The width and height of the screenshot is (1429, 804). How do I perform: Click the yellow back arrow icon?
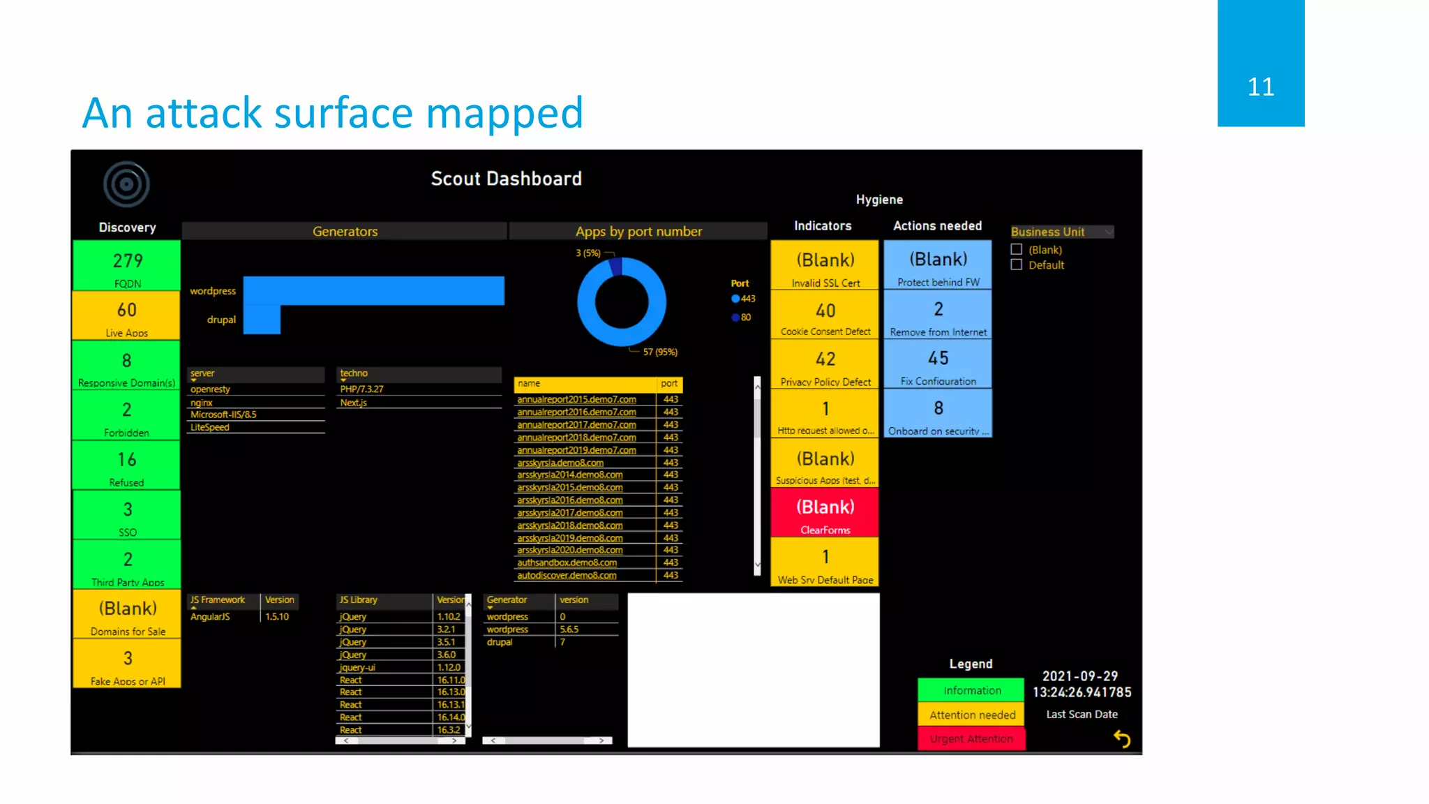[1121, 738]
